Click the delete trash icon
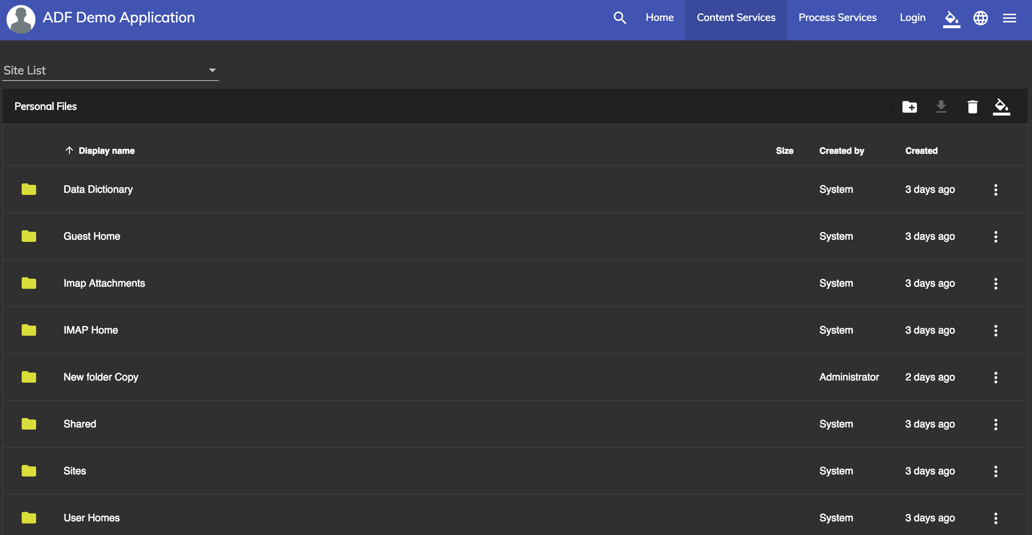1032x535 pixels. point(972,107)
